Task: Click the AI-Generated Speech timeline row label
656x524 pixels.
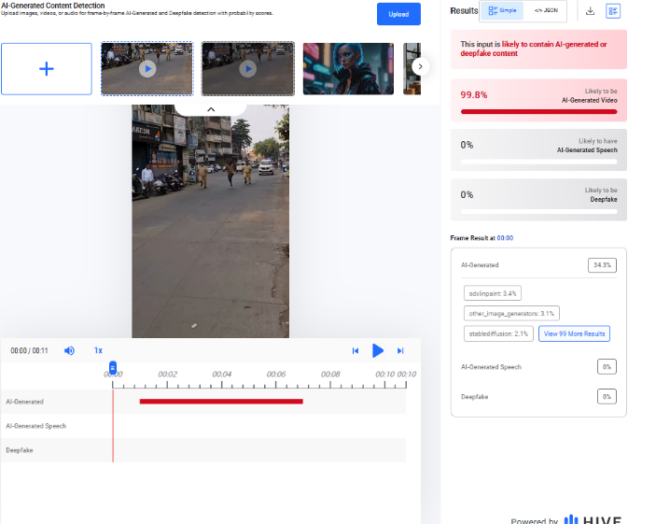Action: (36, 426)
